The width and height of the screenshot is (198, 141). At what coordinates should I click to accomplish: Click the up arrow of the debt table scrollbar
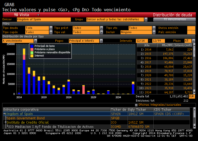coord(194,45)
